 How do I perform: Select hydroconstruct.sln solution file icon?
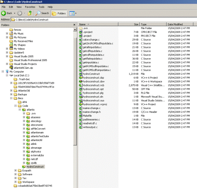coord(81,97)
